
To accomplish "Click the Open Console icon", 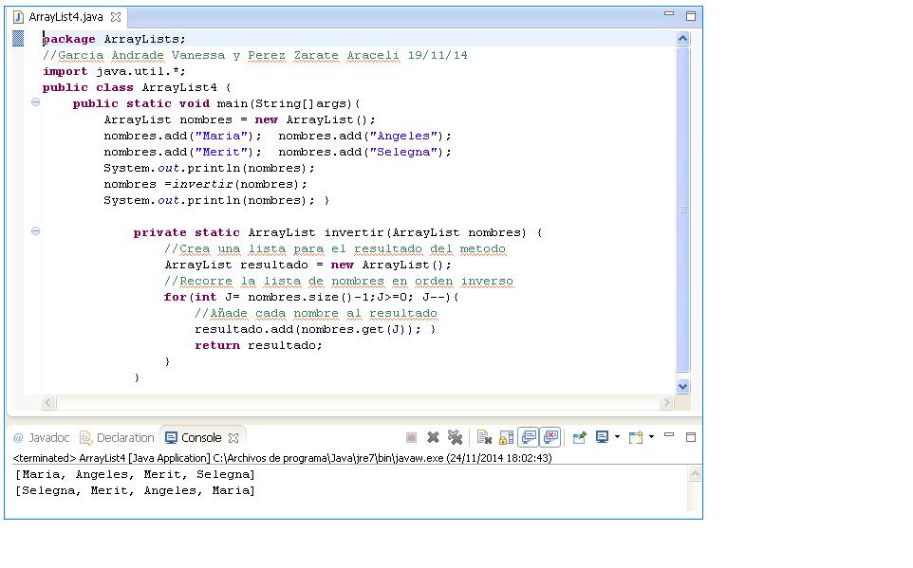I will tap(636, 437).
